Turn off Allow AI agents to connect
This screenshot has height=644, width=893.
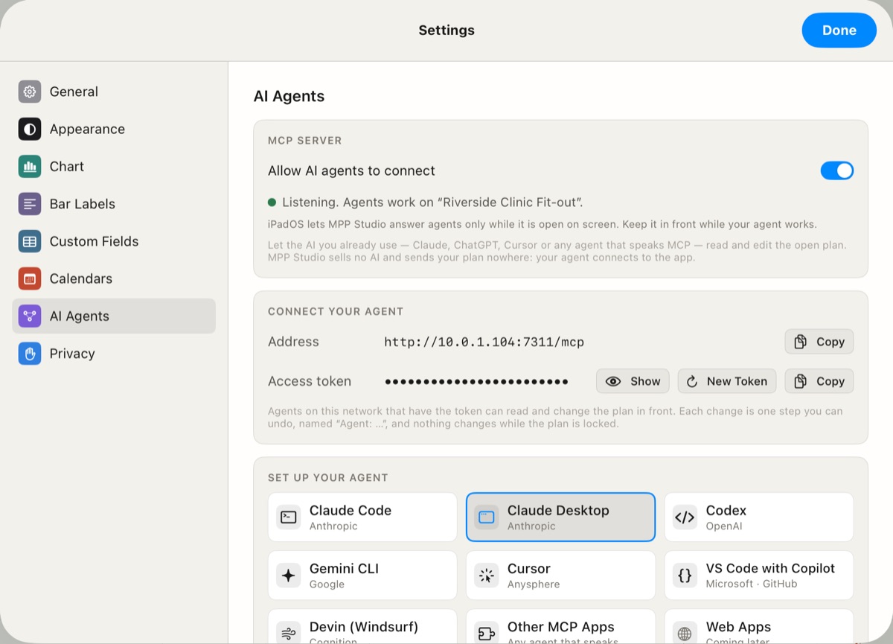(x=837, y=170)
